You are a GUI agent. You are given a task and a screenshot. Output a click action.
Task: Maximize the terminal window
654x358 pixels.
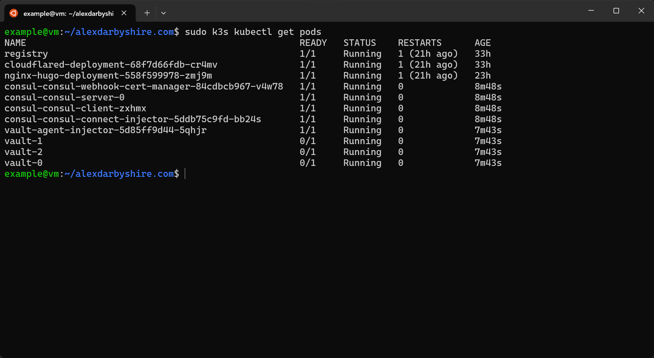tap(616, 11)
